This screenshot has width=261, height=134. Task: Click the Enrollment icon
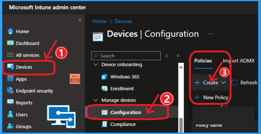point(105,88)
